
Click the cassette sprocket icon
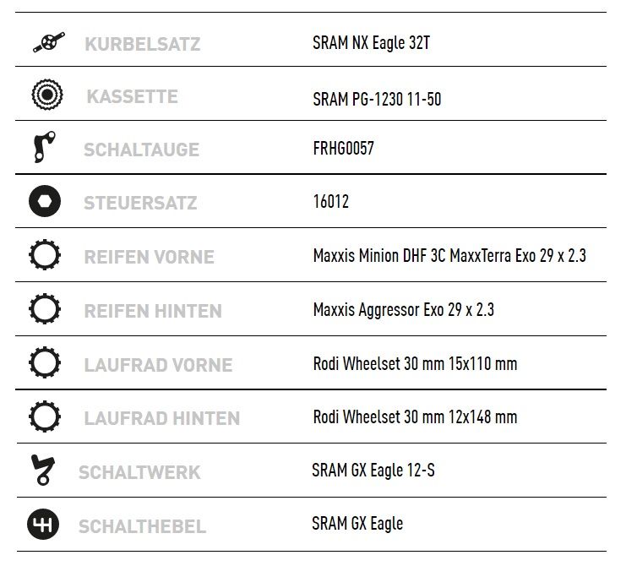(x=47, y=95)
